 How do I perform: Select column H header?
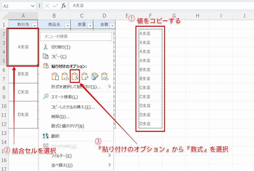tap(197, 16)
